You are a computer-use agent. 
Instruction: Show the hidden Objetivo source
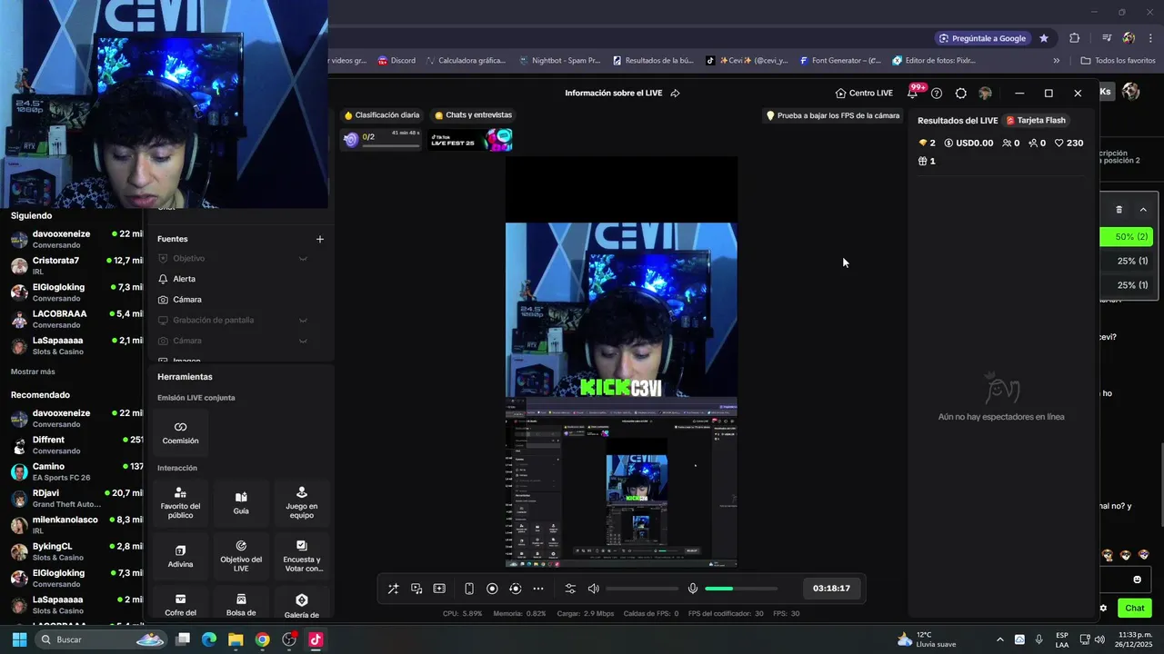pyautogui.click(x=303, y=259)
